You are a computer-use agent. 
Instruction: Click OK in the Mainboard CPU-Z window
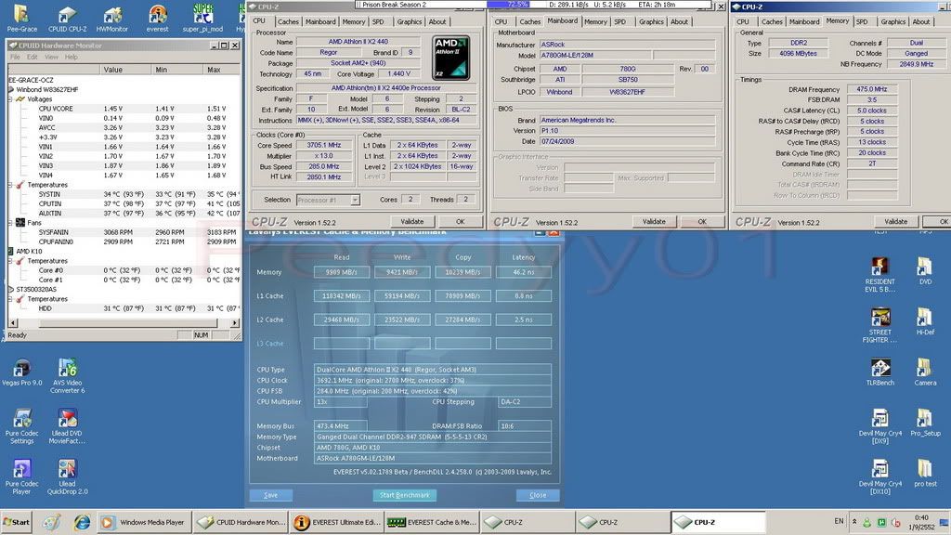pyautogui.click(x=702, y=221)
